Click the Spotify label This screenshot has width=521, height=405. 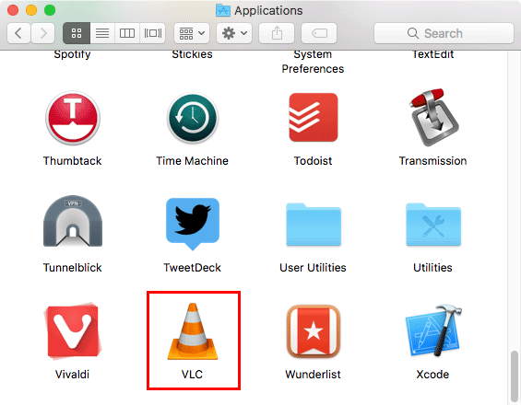(73, 54)
